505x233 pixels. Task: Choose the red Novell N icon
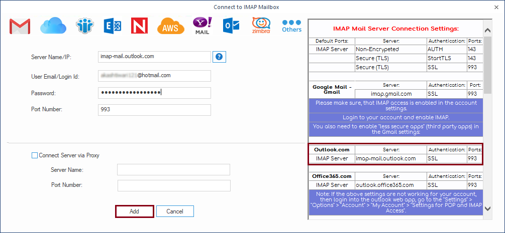pyautogui.click(x=140, y=26)
